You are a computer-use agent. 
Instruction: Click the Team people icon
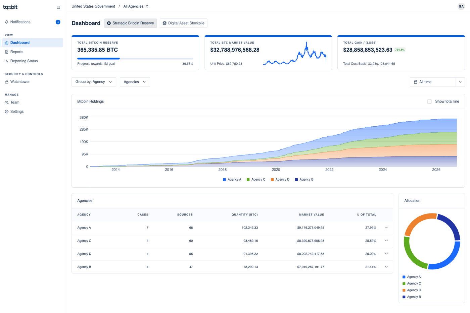[x=7, y=103]
